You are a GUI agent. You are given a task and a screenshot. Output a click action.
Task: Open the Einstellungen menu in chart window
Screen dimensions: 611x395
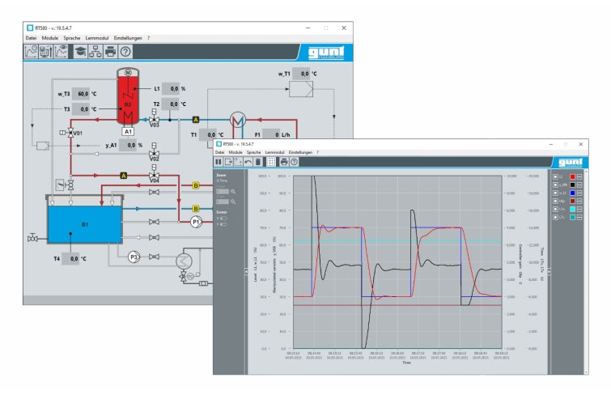pos(300,152)
